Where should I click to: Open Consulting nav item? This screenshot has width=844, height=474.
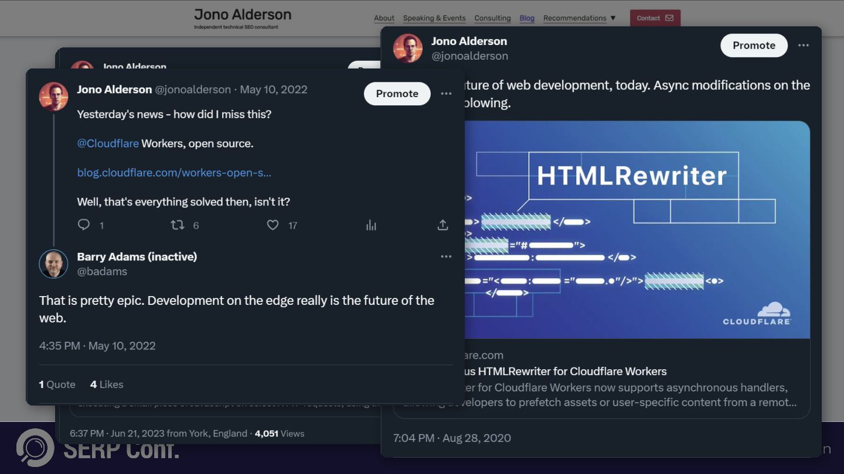point(492,18)
